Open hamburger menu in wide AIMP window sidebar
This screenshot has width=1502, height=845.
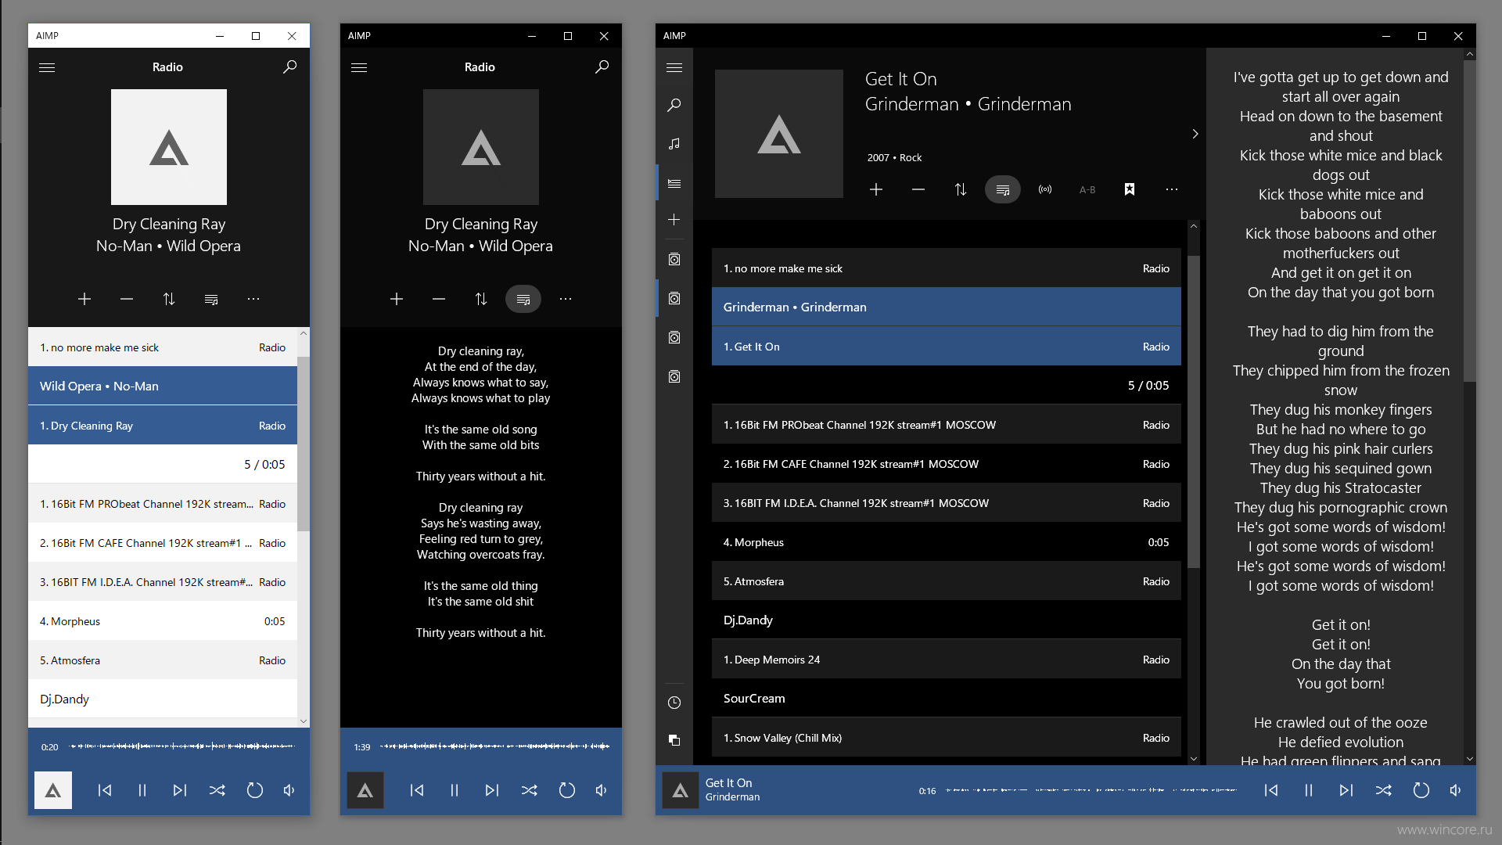click(674, 67)
